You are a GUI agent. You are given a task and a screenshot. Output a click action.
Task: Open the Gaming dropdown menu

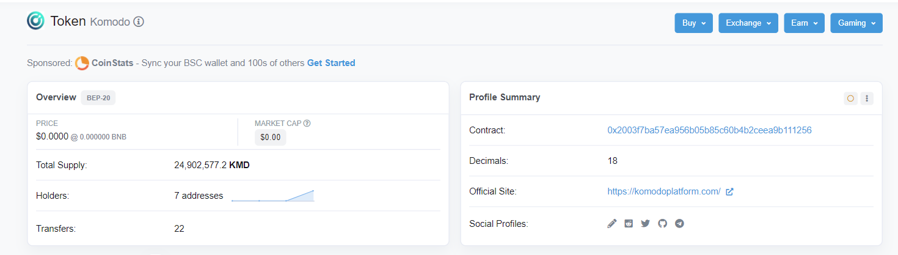coord(856,23)
